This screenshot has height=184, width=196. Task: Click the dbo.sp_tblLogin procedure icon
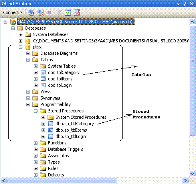click(x=51, y=136)
